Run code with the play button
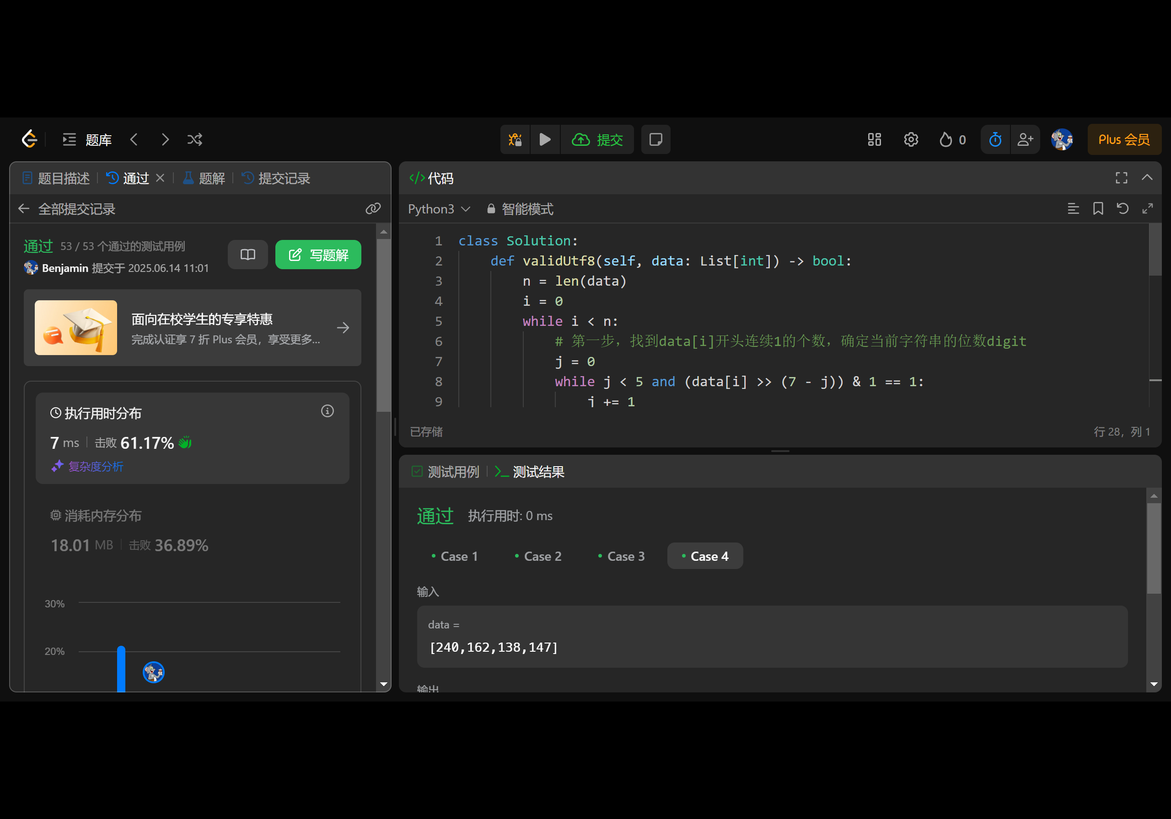The image size is (1171, 819). [x=545, y=140]
